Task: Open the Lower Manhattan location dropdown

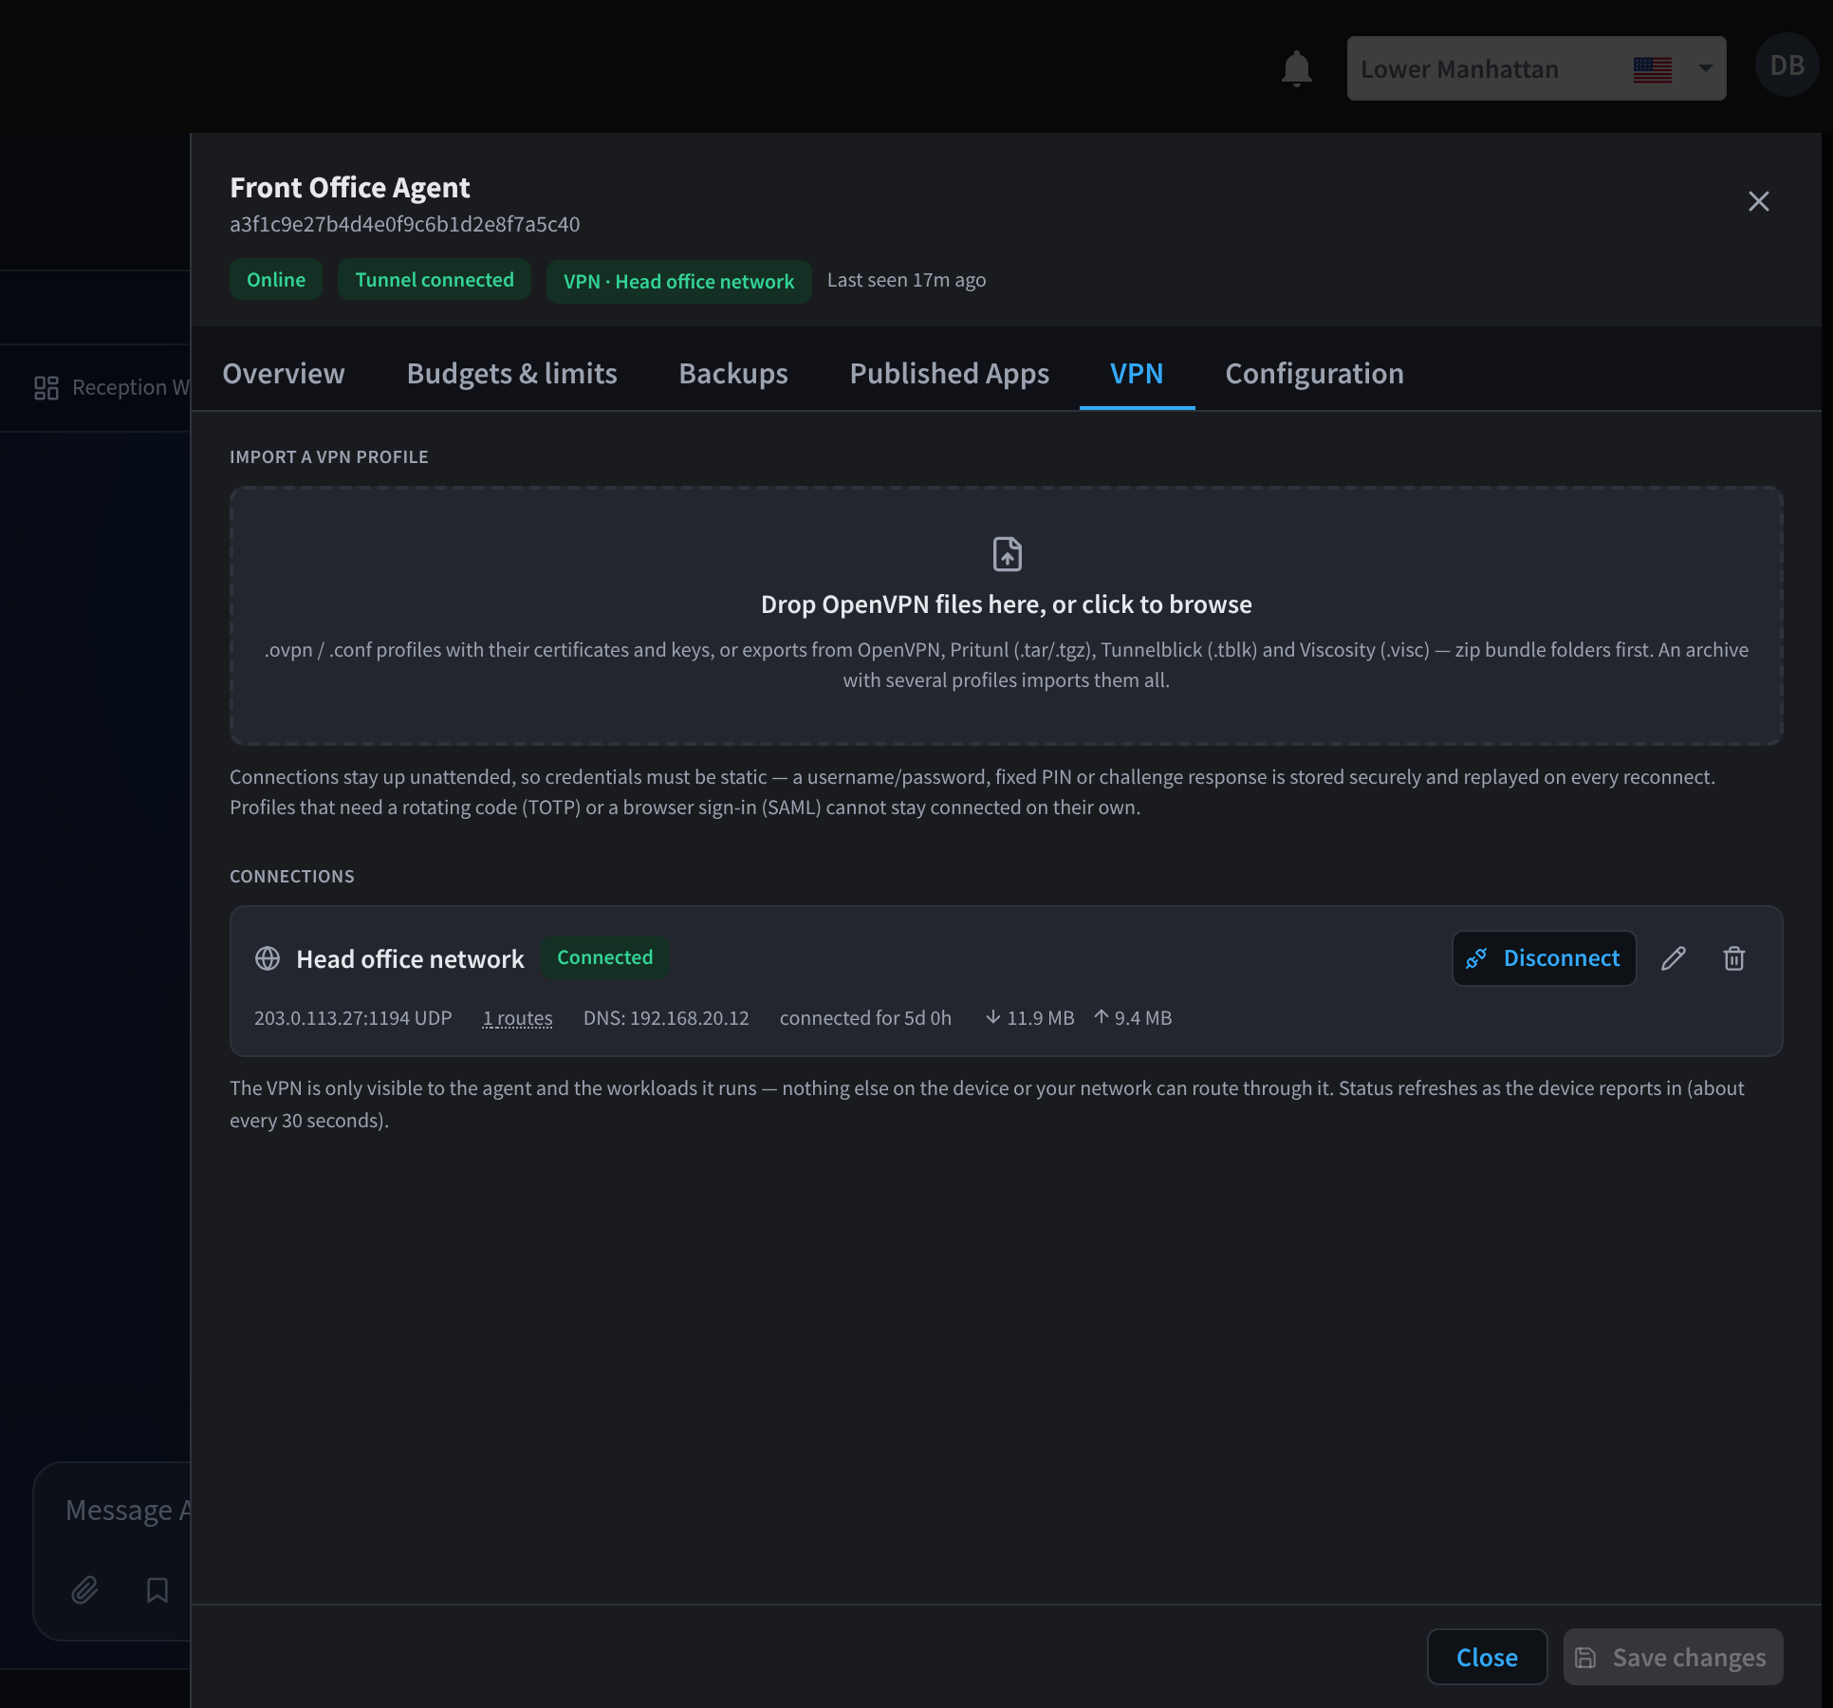Action: (x=1536, y=68)
